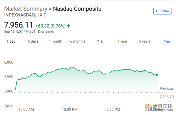Image resolution: width=176 pixels, height=115 pixels.
Task: Click the INDEXNASDAQ: .IXIC ticker text
Action: [25, 15]
